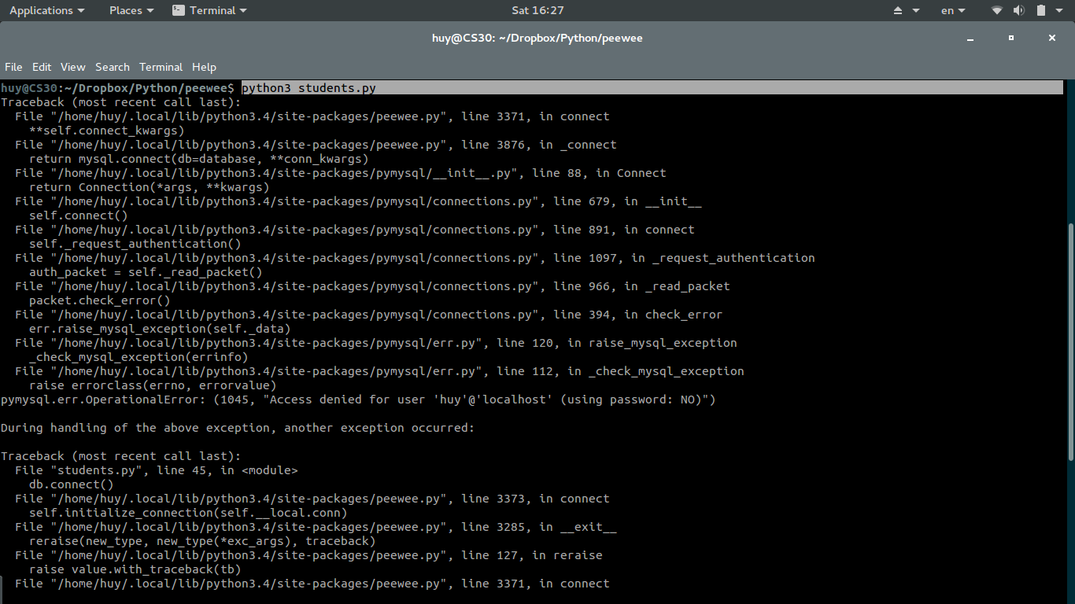Screen dimensions: 1075x604
Task: Open the Search menu
Action: click(x=113, y=67)
